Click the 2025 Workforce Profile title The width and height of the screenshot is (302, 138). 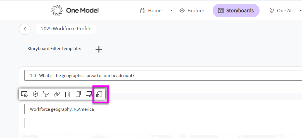pyautogui.click(x=66, y=29)
